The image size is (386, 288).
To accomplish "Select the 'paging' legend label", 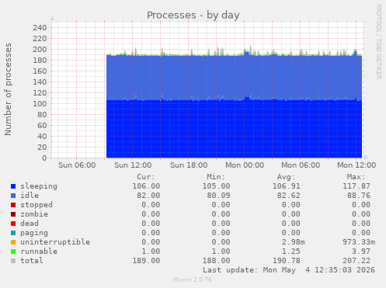I will [34, 233].
